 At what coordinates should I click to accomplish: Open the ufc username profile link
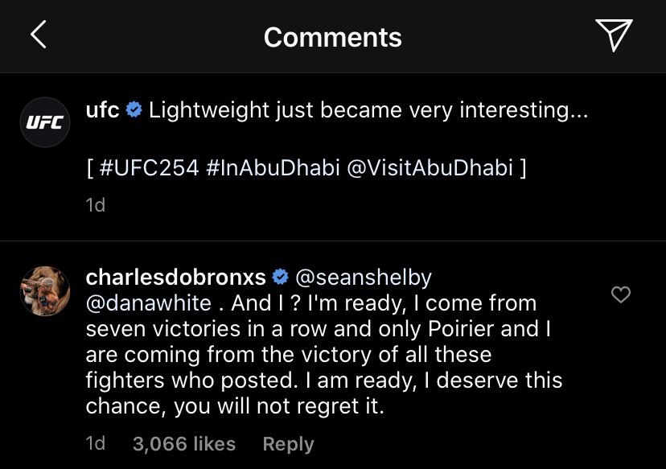click(x=102, y=111)
